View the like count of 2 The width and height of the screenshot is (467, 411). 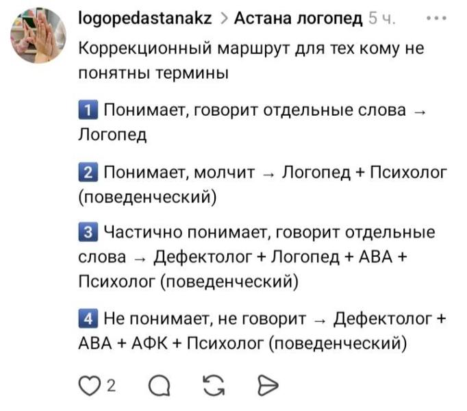111,388
